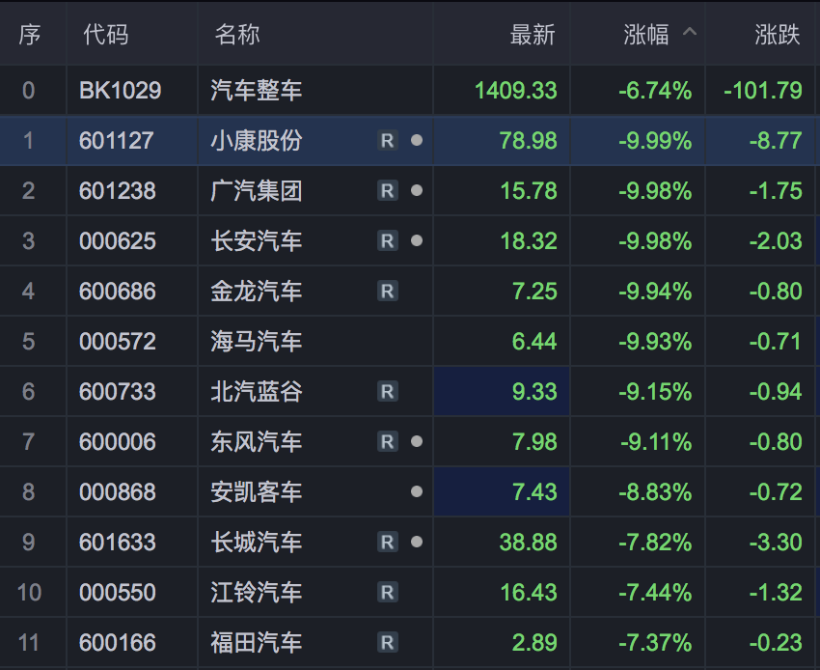820x670 pixels.
Task: Click the R badge next to 小康股份
Action: [388, 140]
